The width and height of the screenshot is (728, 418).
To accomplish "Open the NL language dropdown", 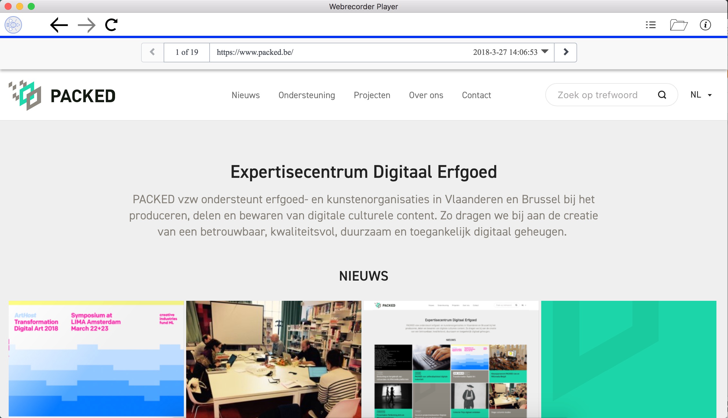I will coord(701,95).
